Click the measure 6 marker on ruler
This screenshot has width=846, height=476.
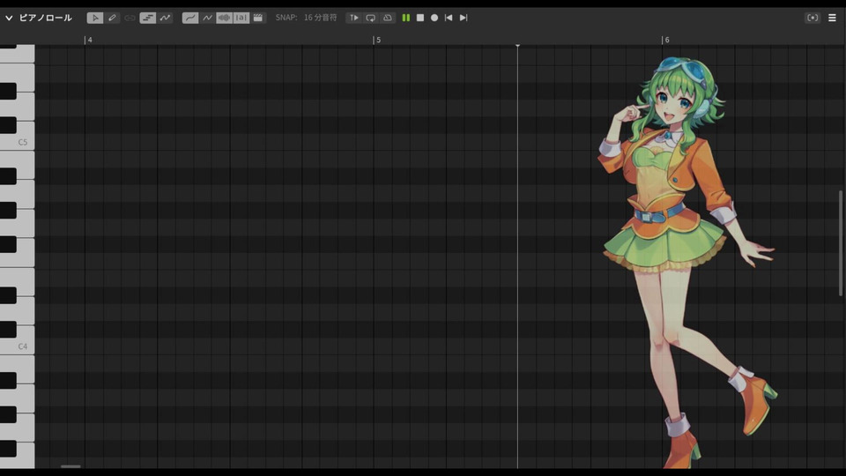(x=665, y=40)
